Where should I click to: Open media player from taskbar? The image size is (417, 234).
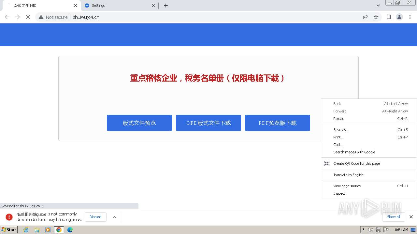(48, 230)
